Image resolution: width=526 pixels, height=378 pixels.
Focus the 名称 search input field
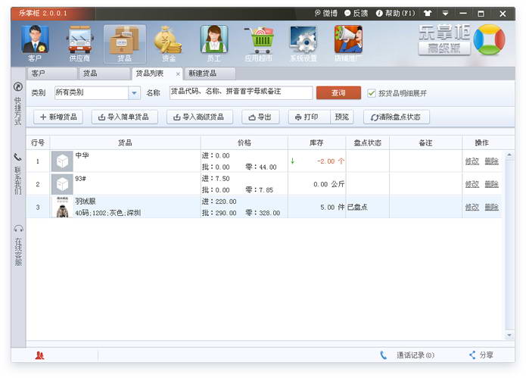241,92
